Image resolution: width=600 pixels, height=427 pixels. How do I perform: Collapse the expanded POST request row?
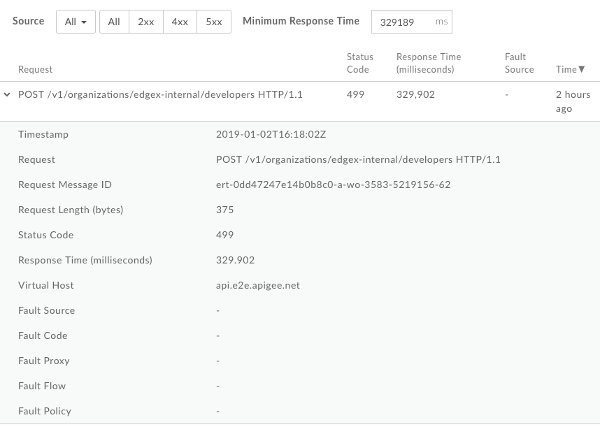8,94
